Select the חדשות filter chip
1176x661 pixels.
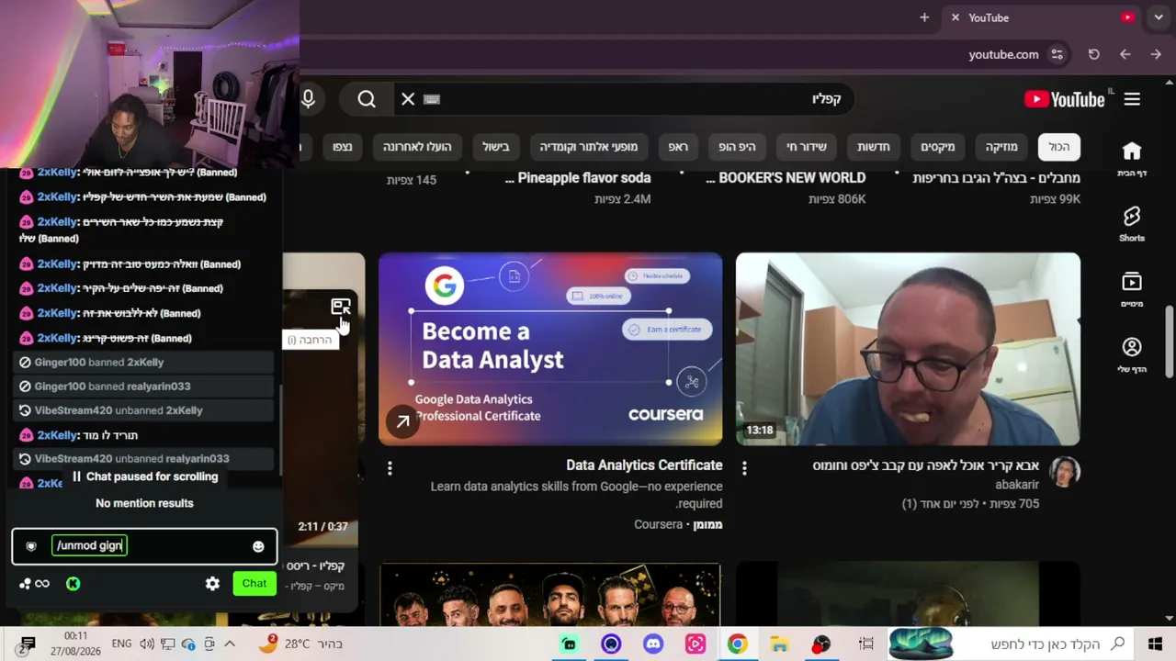(874, 147)
